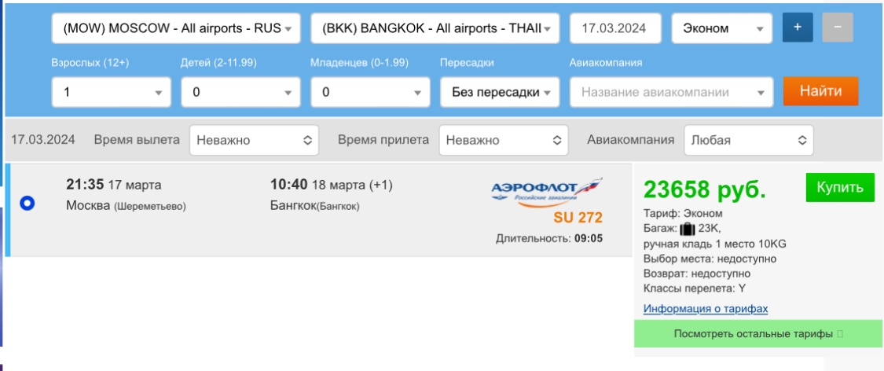
Task: Click the blue plus add-route button
Action: tap(798, 28)
